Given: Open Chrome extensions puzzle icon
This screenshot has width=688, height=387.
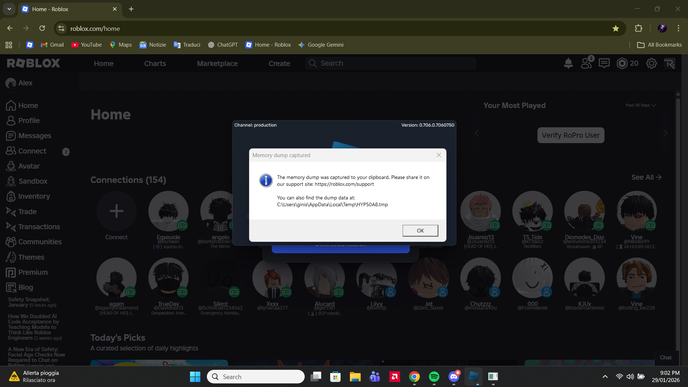Looking at the screenshot, I should pos(639,28).
